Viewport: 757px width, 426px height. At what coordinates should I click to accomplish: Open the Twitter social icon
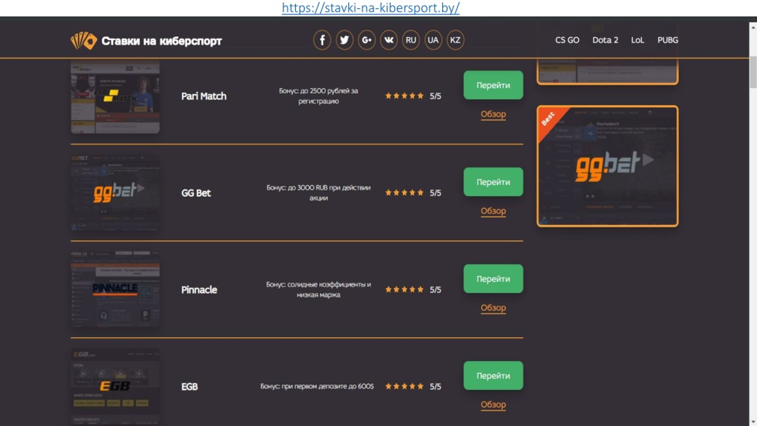(x=344, y=40)
